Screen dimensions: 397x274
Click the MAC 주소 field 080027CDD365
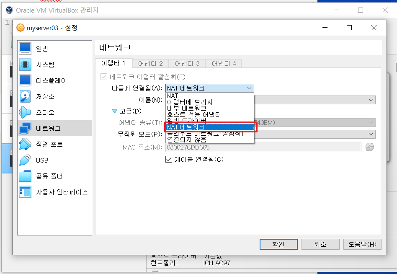263,147
